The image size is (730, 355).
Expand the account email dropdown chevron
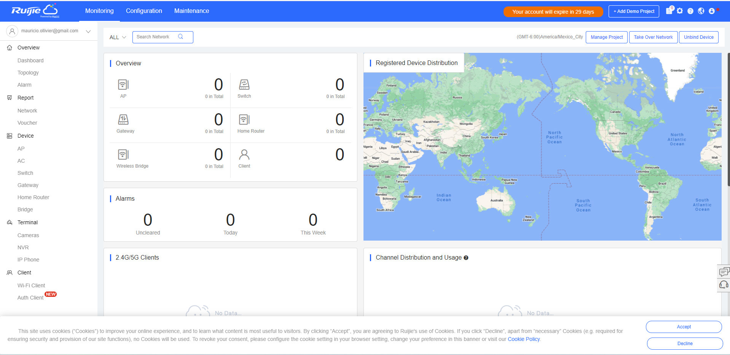click(88, 31)
